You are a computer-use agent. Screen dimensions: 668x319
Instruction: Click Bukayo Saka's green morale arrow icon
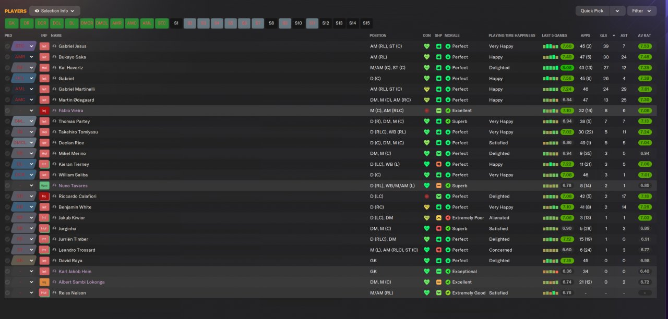(448, 57)
